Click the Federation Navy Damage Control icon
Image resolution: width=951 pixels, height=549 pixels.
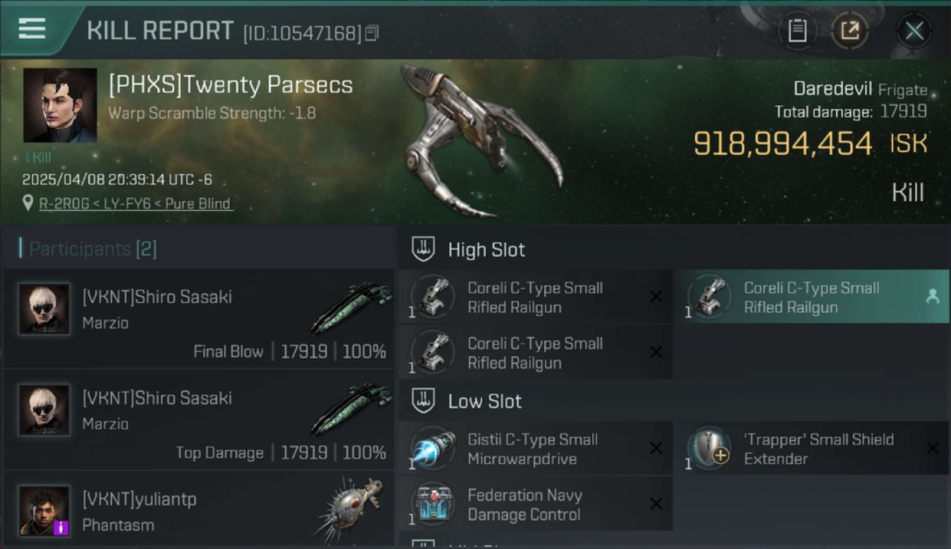433,504
